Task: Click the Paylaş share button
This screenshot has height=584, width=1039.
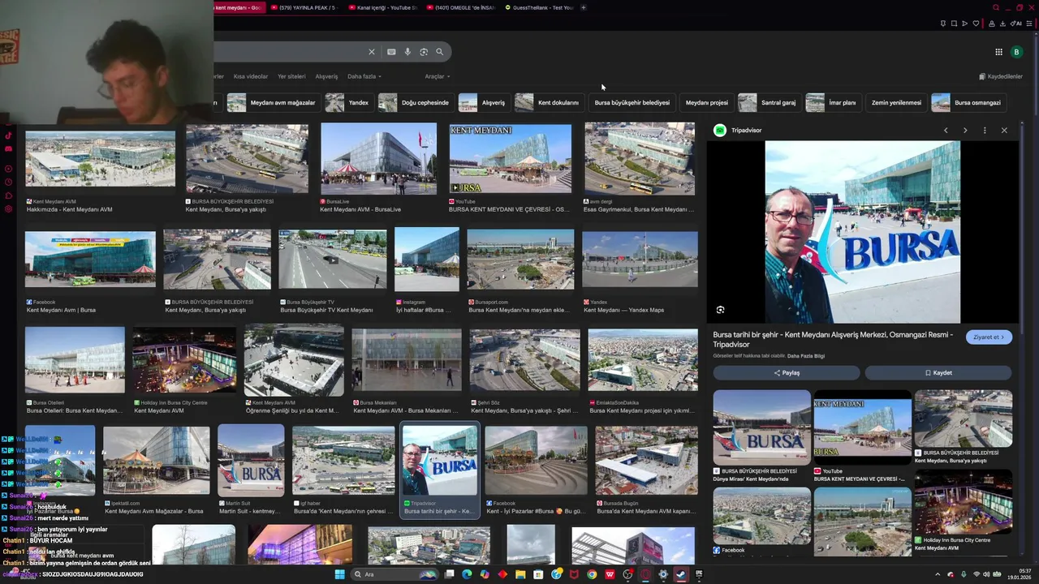Action: pos(787,373)
